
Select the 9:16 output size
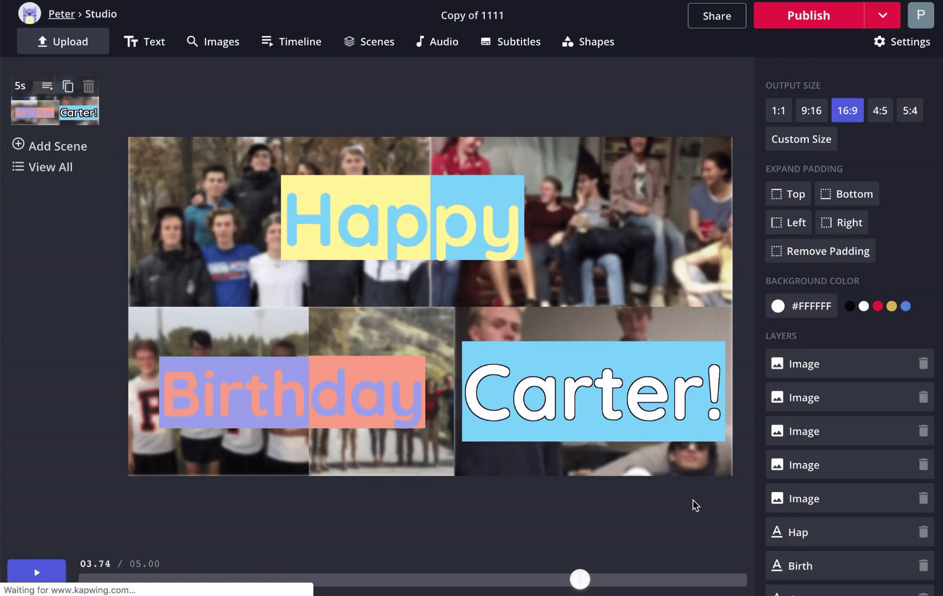pyautogui.click(x=811, y=111)
